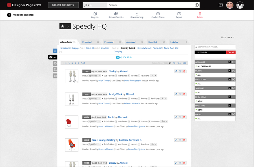Select the All products tab
Screen dimensions: 254x167
click(69, 42)
